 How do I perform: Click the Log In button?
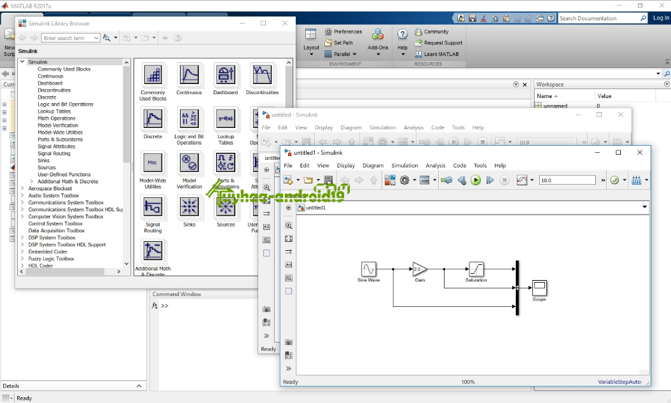click(x=660, y=18)
